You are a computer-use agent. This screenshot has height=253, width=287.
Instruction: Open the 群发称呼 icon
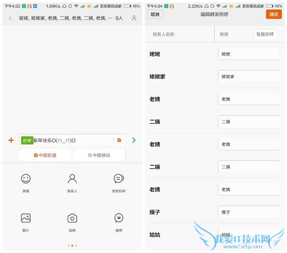[x=119, y=179]
